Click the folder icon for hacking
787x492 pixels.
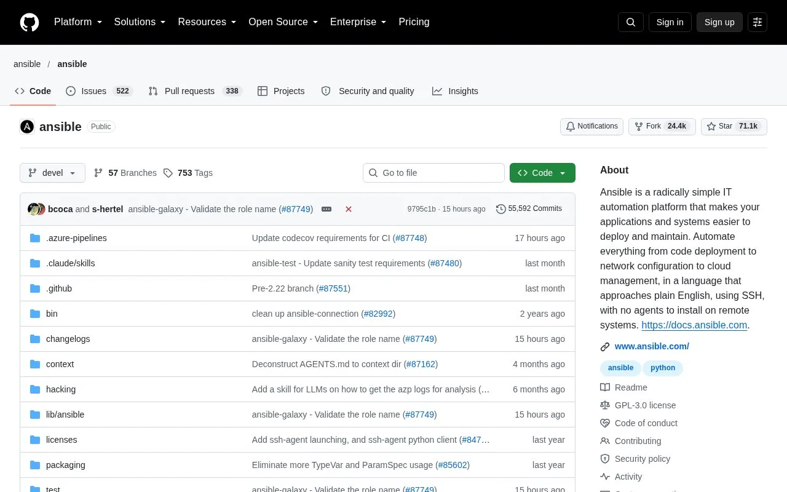(x=35, y=389)
